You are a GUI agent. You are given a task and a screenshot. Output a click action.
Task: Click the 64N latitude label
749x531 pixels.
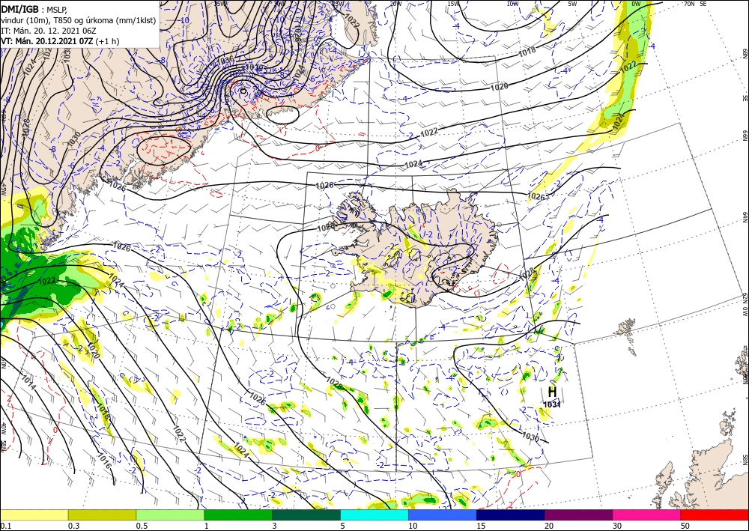tap(745, 217)
